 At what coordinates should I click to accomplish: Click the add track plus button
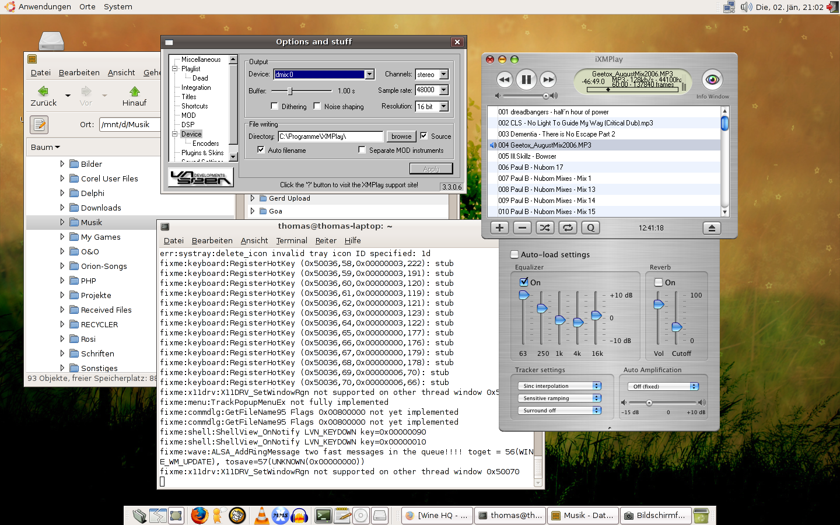[x=499, y=228]
